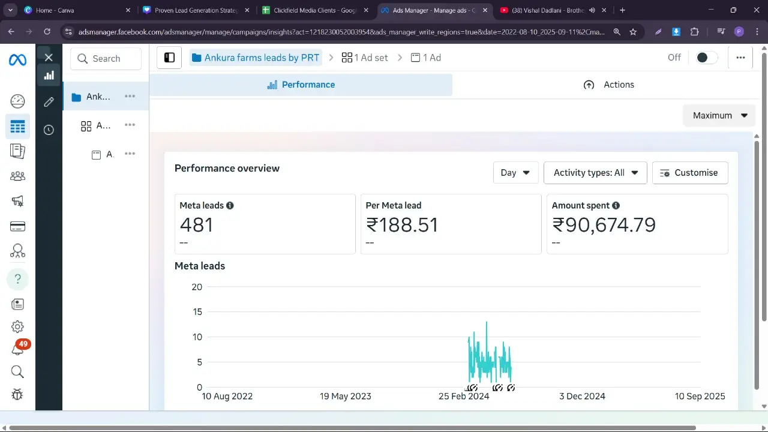Open the Activity types: All dropdown
The image size is (768, 432).
[x=595, y=173]
